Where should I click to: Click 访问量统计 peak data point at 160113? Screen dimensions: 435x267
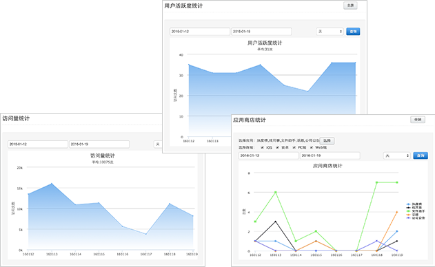point(52,184)
